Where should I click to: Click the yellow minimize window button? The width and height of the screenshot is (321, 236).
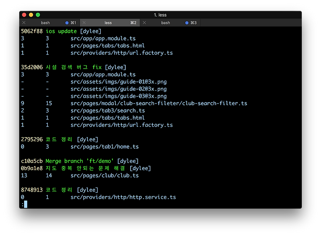[x=31, y=15]
